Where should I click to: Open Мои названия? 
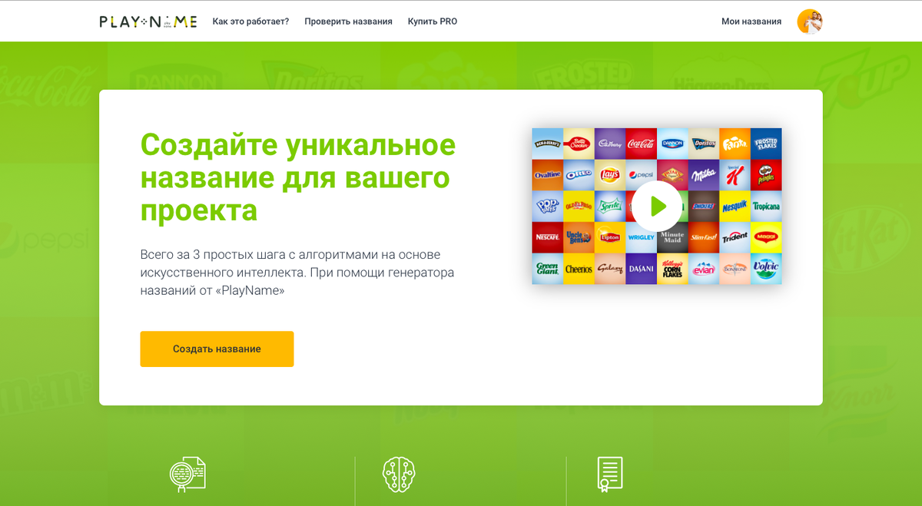click(751, 21)
